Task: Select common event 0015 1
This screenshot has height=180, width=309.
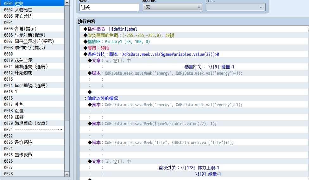Action: pyautogui.click(x=32, y=92)
